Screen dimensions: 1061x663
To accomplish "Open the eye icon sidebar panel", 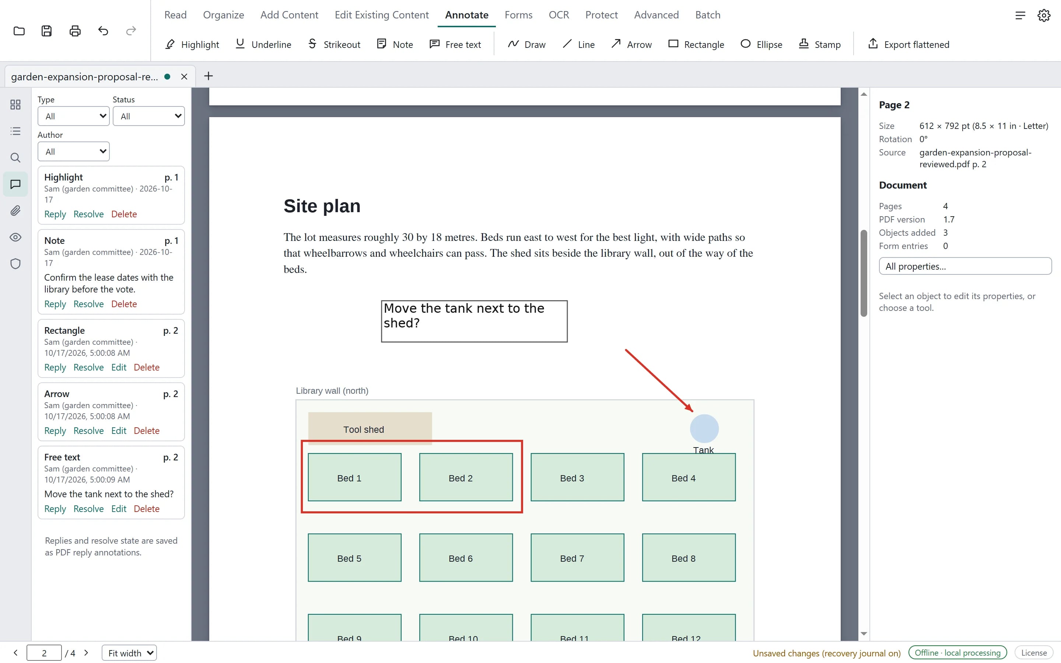I will 15,237.
